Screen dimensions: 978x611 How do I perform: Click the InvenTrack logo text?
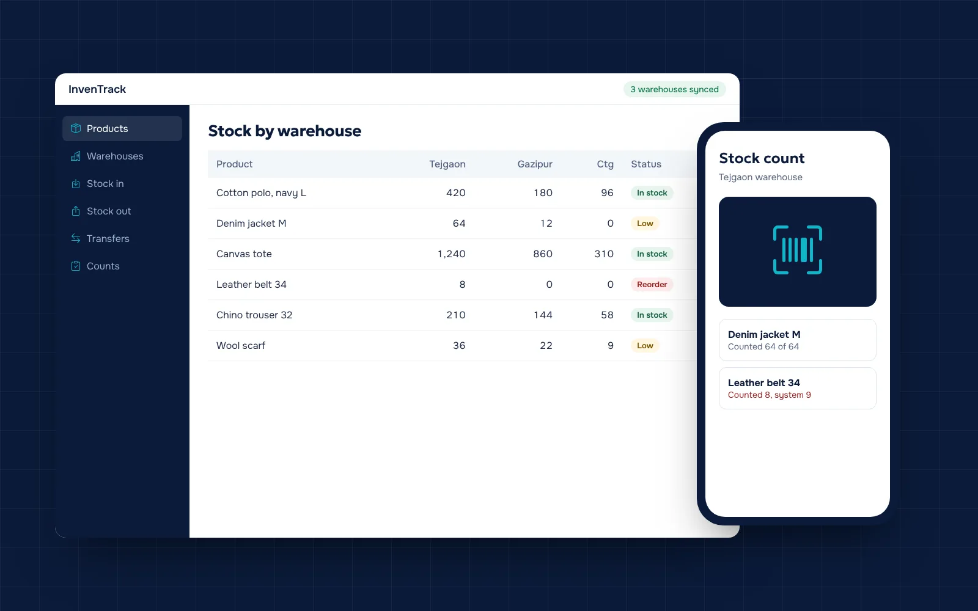[97, 89]
